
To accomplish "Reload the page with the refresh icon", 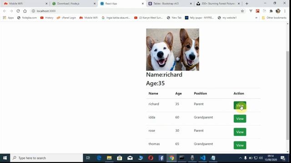I will pyautogui.click(x=18, y=11).
